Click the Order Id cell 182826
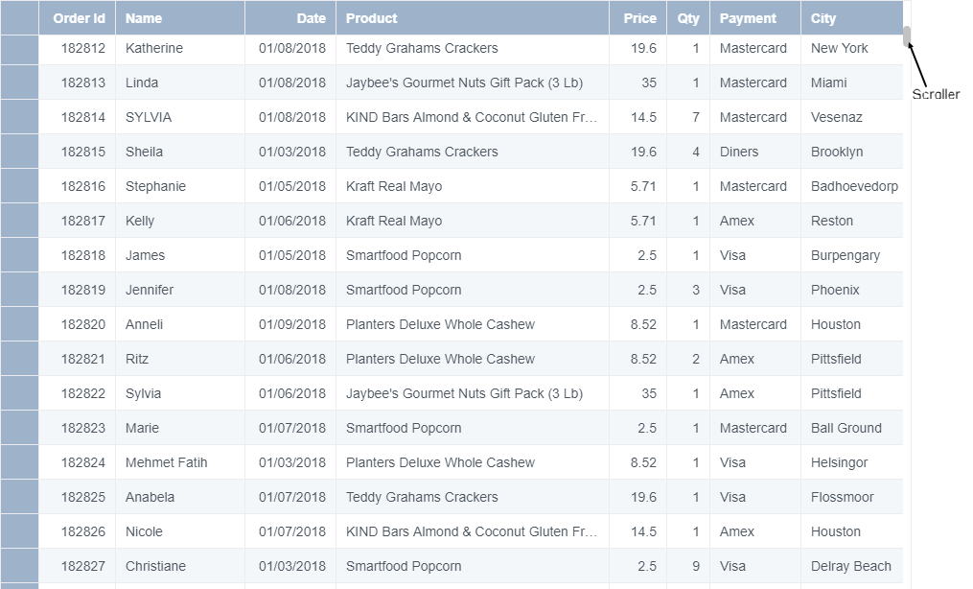This screenshot has height=589, width=973. coord(77,531)
